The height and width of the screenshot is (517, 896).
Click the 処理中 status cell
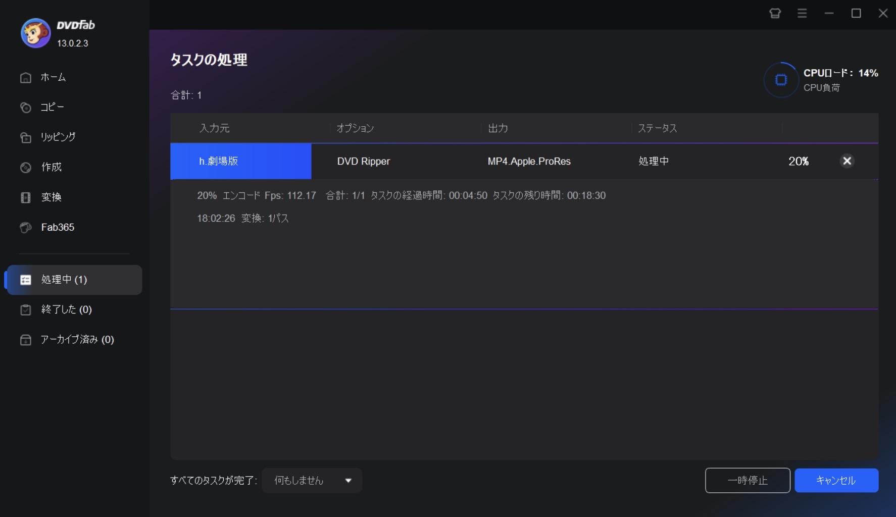point(654,161)
